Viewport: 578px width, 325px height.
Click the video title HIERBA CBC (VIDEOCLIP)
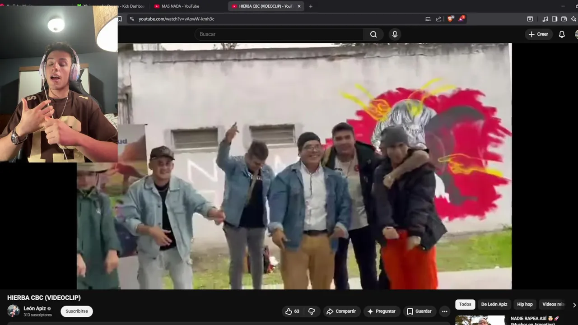(44, 298)
